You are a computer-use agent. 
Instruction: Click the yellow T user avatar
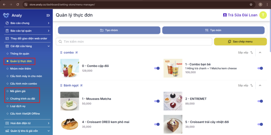point(263,15)
